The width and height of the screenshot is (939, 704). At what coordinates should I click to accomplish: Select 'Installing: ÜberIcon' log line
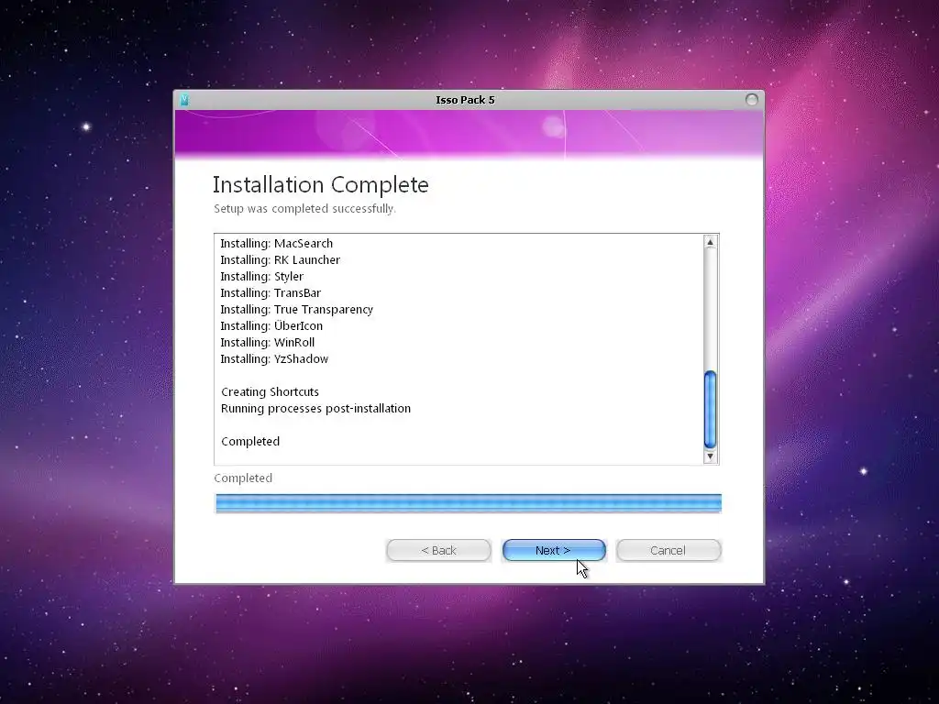pos(271,325)
